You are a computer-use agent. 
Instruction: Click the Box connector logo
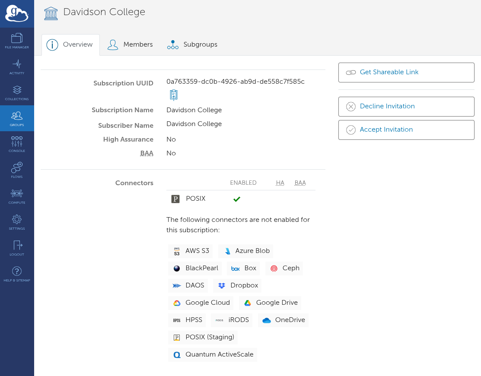pyautogui.click(x=235, y=269)
